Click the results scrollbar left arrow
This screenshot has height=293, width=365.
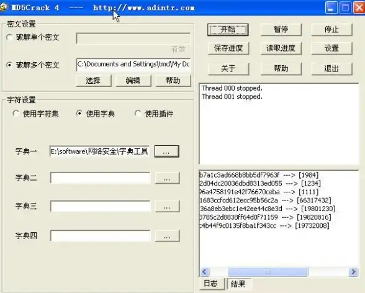pos(205,272)
